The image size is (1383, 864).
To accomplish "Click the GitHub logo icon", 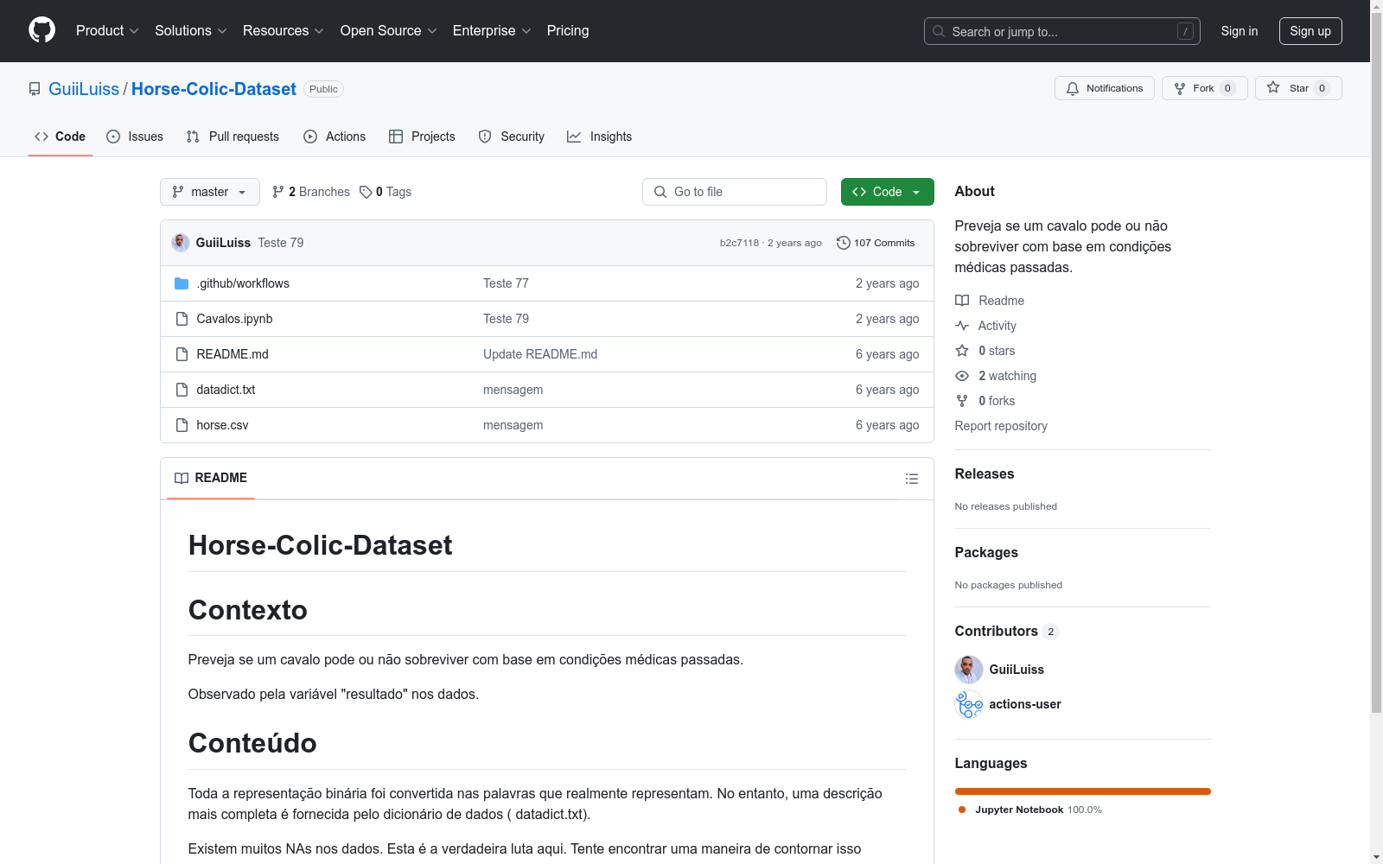I will (x=41, y=30).
